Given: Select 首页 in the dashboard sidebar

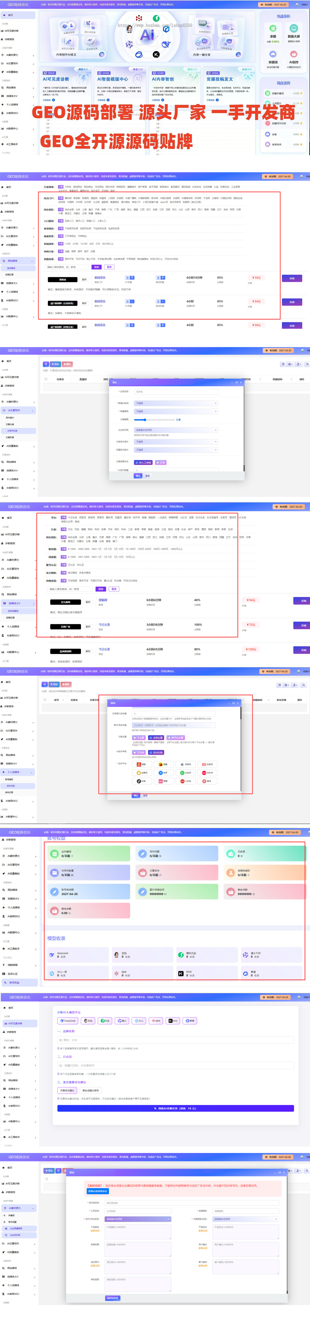Looking at the screenshot, I should click(x=18, y=15).
